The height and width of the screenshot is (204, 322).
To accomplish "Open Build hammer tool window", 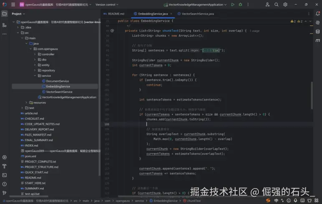I will 4,166.
